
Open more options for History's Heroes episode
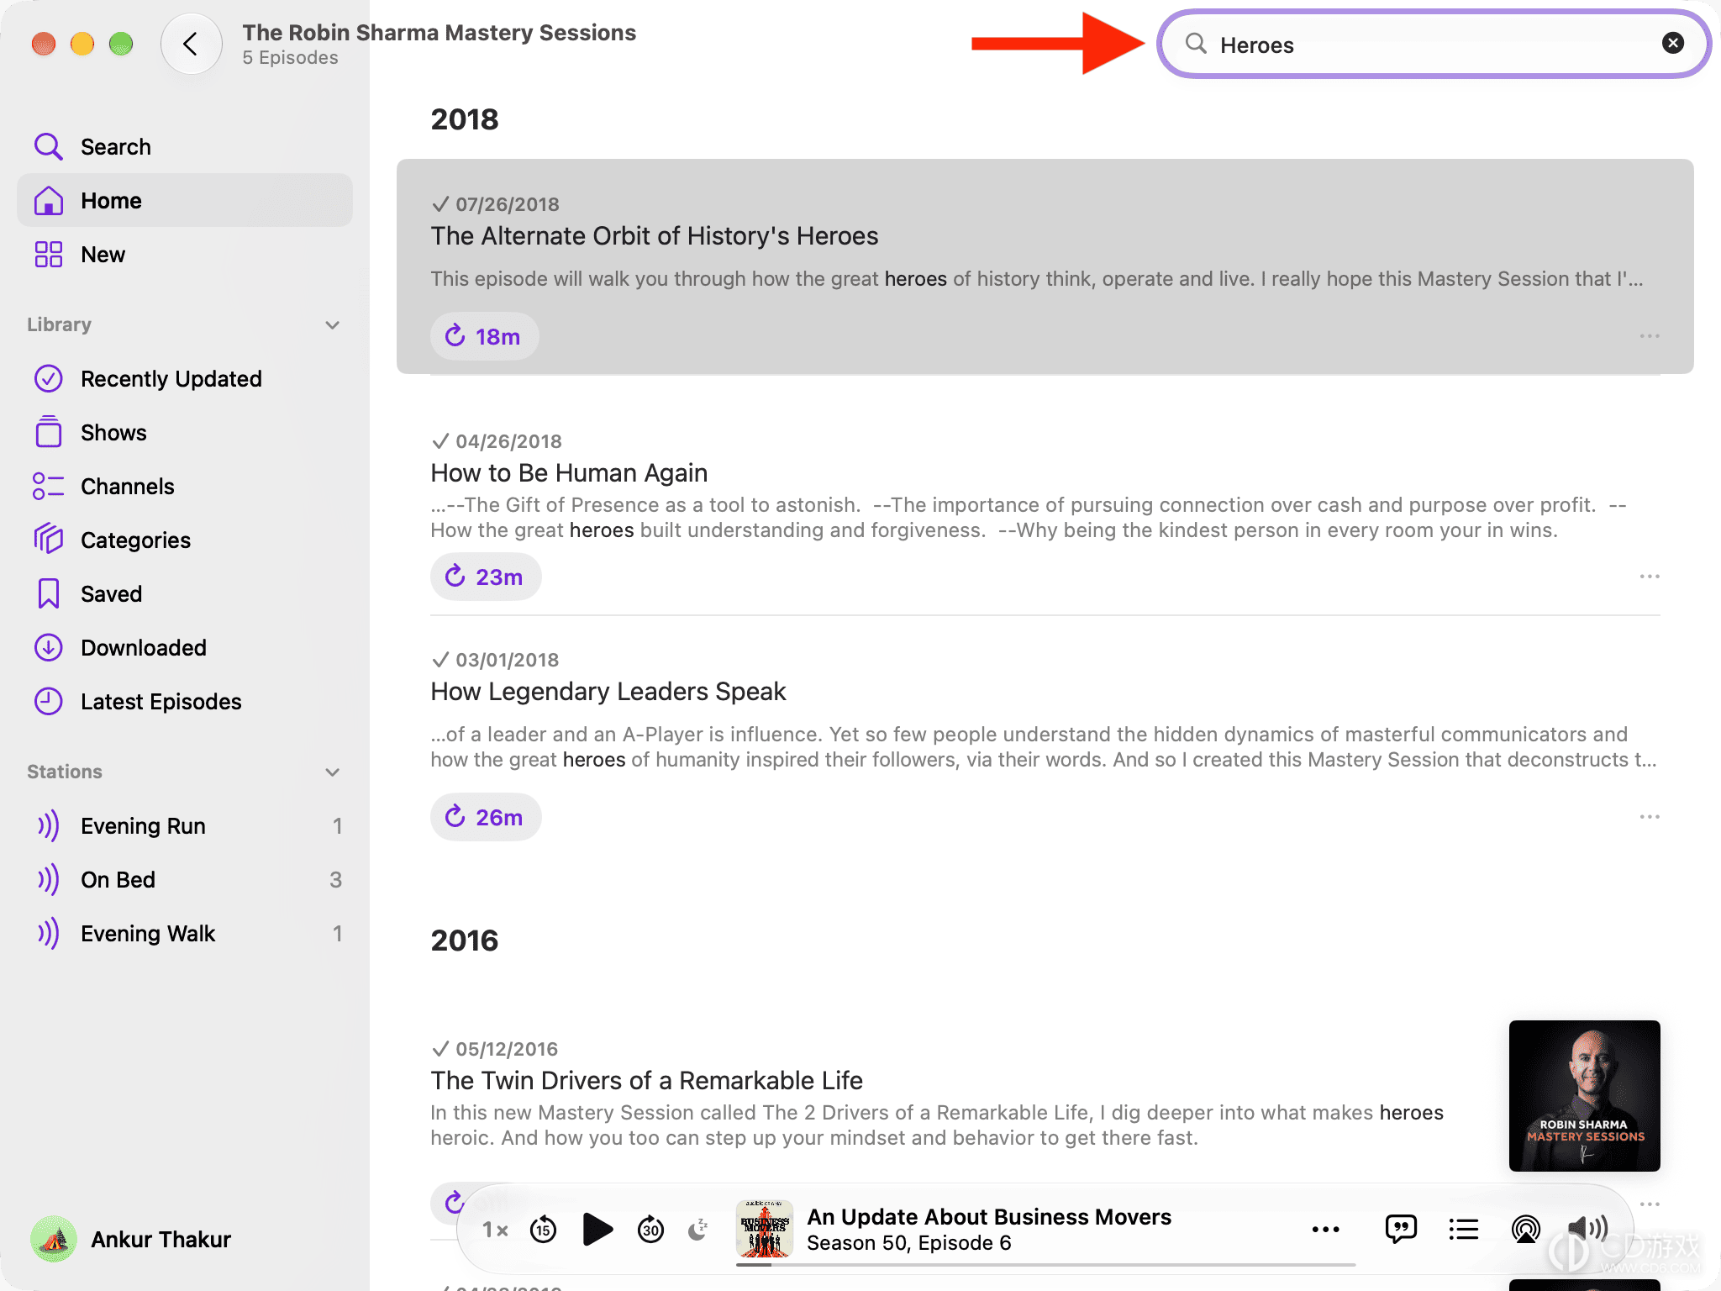pyautogui.click(x=1650, y=336)
